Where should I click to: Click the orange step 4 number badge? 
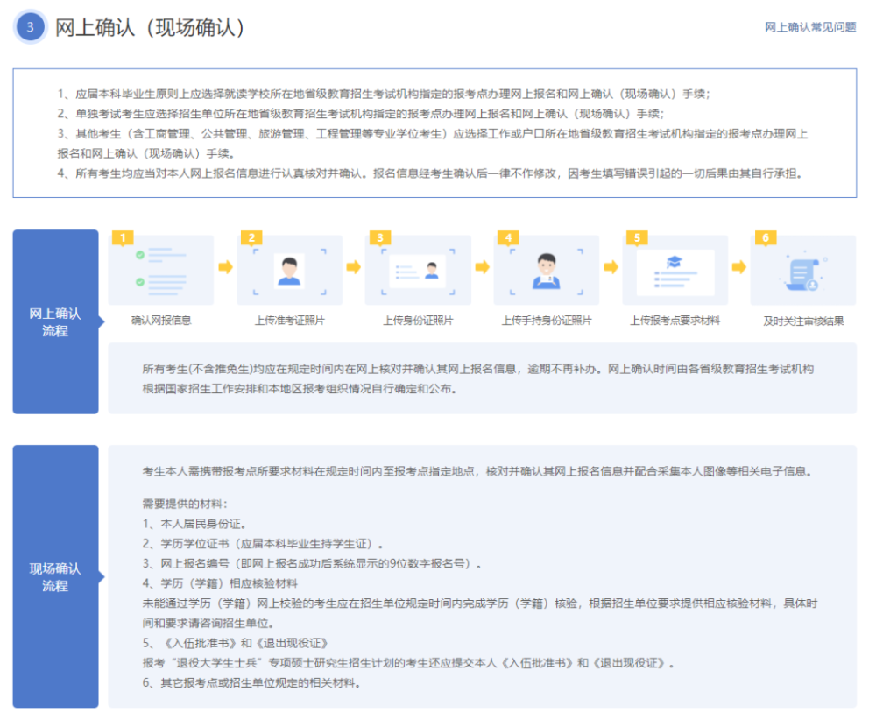(508, 238)
